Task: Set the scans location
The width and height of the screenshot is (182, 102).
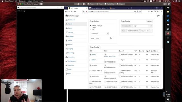Action: tap(150, 26)
